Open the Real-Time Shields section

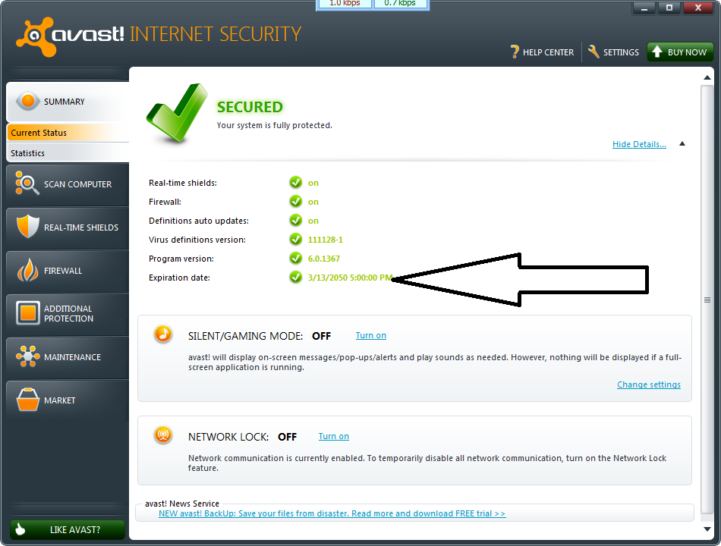click(68, 227)
